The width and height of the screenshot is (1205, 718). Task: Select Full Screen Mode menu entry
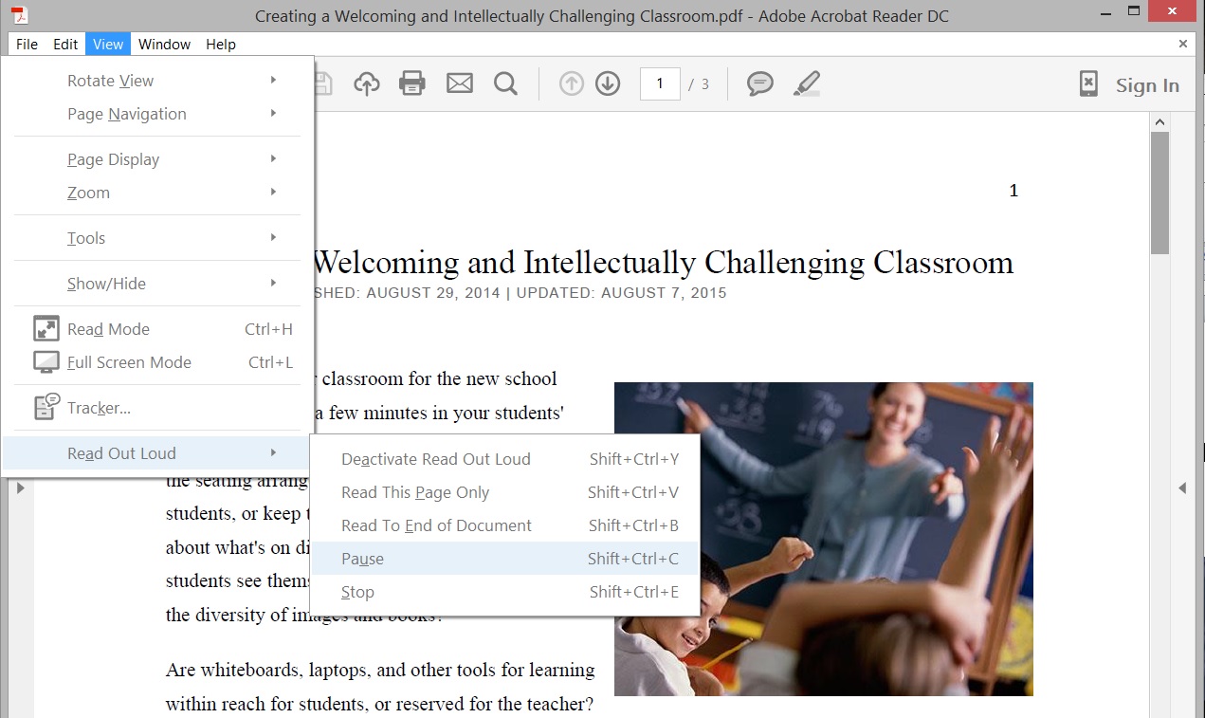pyautogui.click(x=158, y=362)
